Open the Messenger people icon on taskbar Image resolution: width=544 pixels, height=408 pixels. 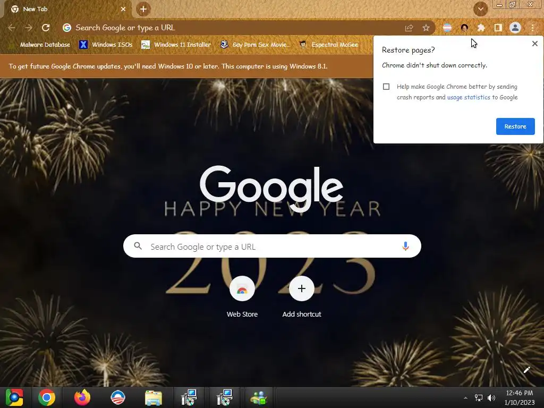[259, 397]
